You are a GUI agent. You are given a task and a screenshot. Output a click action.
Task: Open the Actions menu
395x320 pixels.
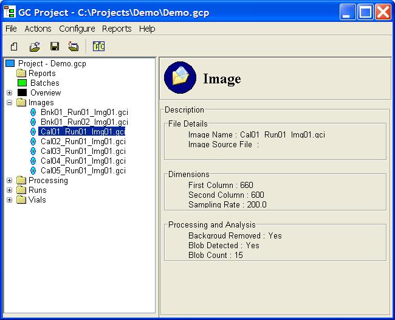click(x=38, y=29)
